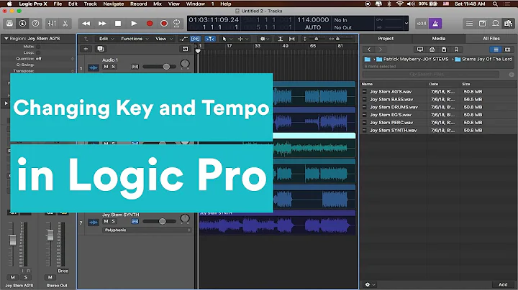The image size is (518, 290).
Task: Switch to the All Files tab
Action: click(x=491, y=39)
